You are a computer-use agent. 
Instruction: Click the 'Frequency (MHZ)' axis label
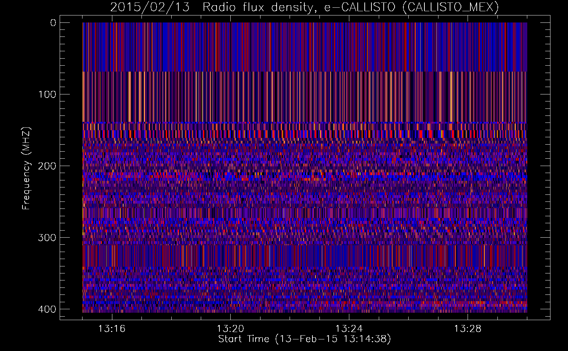click(x=26, y=168)
